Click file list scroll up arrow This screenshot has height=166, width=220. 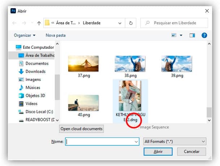click(x=209, y=44)
